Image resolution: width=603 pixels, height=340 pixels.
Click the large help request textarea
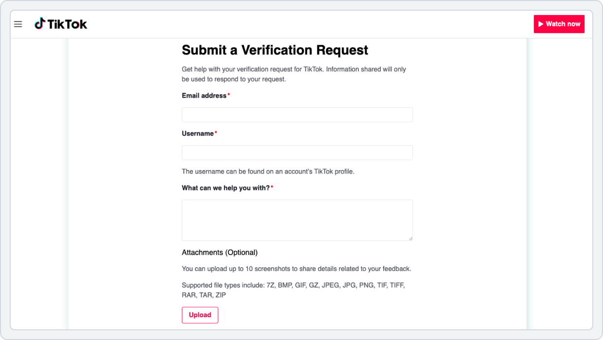click(297, 220)
